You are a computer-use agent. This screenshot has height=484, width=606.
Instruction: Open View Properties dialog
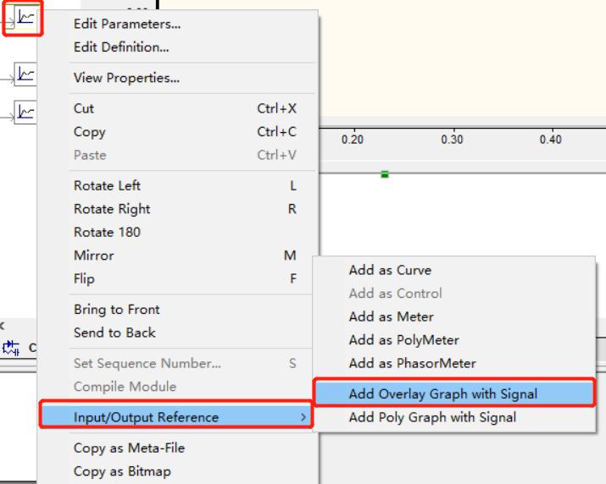click(x=126, y=79)
